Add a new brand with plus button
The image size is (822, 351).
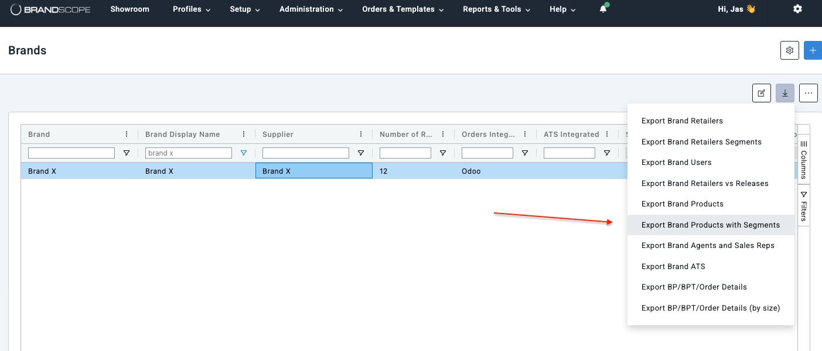[813, 50]
